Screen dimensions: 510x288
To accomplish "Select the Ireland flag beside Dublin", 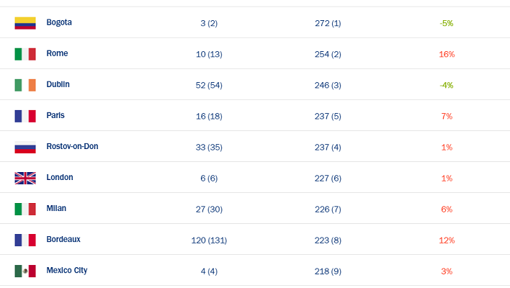I will click(x=25, y=85).
